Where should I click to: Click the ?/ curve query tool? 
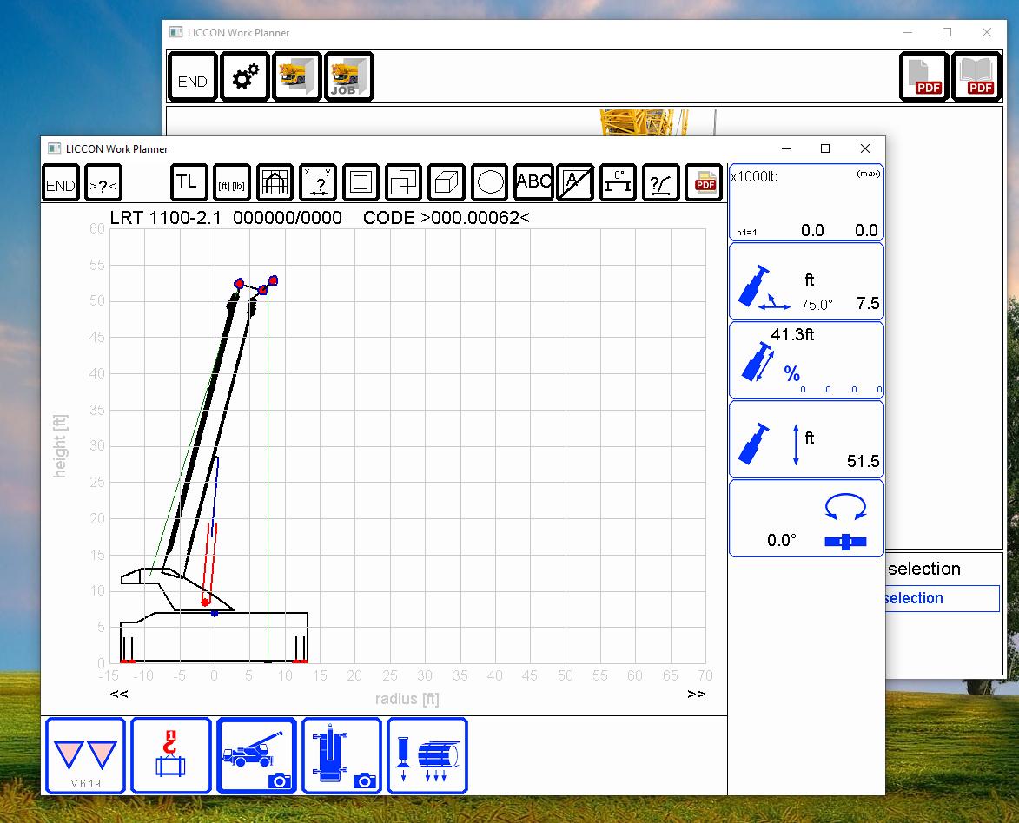tap(661, 182)
